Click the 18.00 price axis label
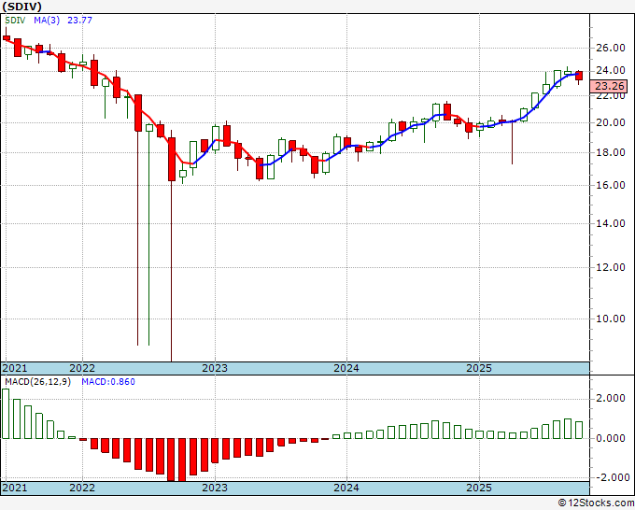 tap(611, 152)
